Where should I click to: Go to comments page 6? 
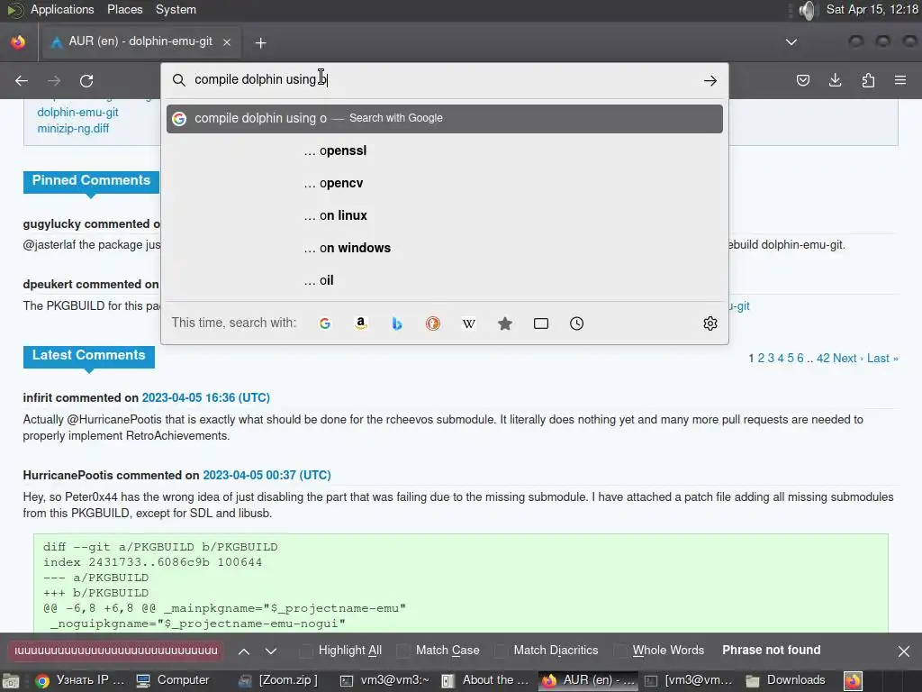click(800, 359)
